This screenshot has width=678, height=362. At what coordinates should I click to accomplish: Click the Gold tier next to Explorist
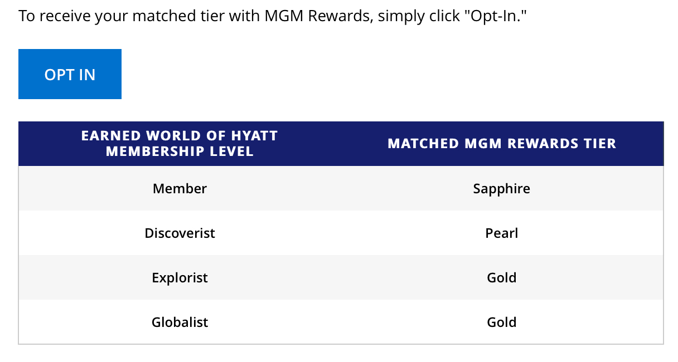coord(501,277)
